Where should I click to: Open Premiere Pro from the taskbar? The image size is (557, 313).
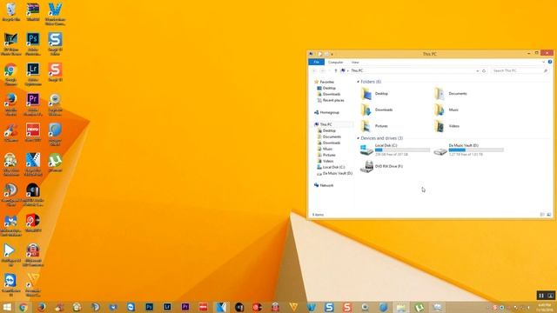185,307
